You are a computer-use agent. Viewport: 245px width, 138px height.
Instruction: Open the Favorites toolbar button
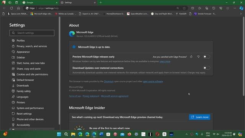click(199, 8)
